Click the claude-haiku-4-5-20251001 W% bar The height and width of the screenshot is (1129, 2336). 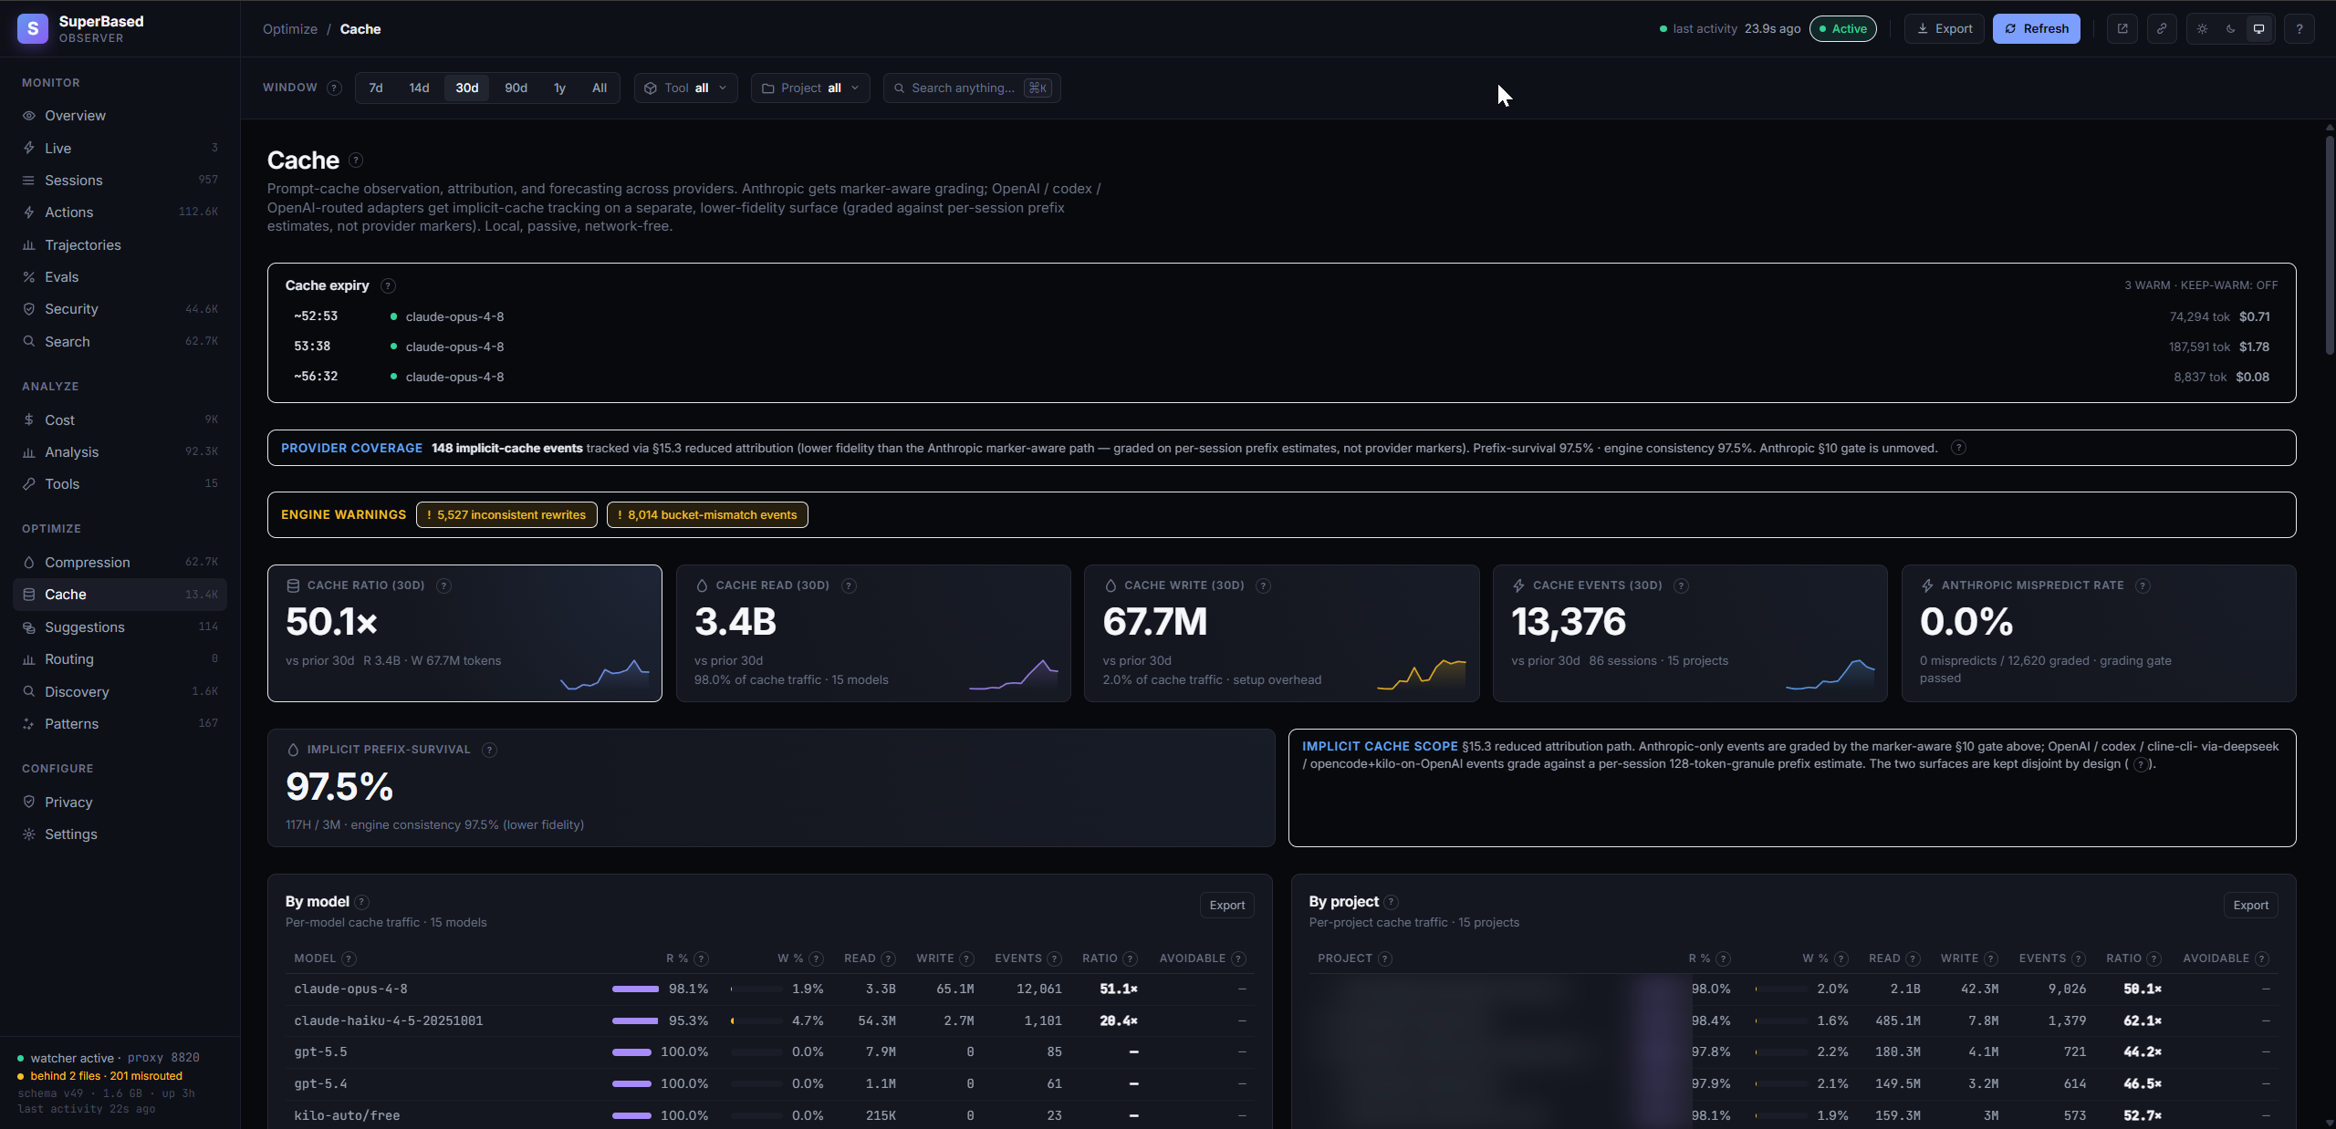756,1021
